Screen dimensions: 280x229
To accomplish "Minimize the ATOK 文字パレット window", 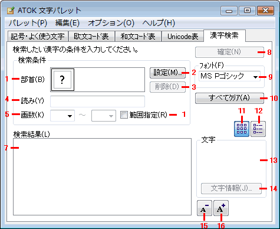I will pyautogui.click(x=229, y=11).
